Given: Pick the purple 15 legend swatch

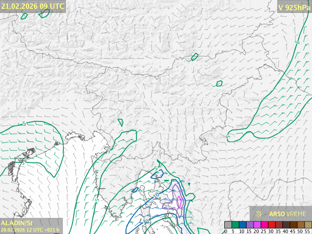Looking at the screenshot, I should [250, 225].
